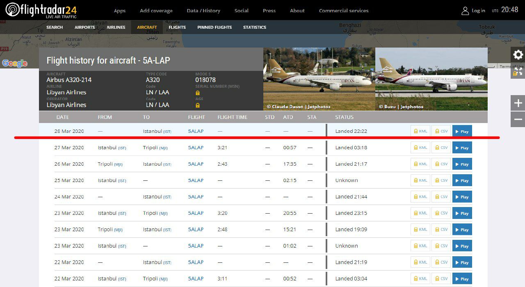Screen dimensions: 525x287
Task: Zoom out with the minus button
Action: pos(518,119)
